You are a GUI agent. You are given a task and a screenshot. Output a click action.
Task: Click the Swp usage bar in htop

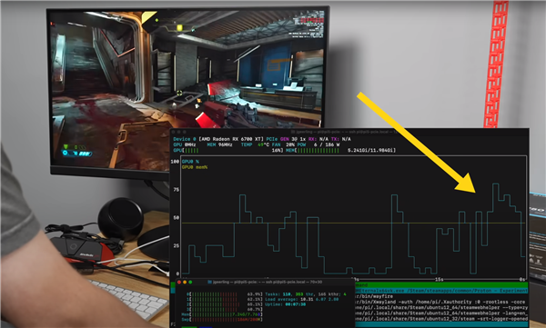[x=222, y=319]
